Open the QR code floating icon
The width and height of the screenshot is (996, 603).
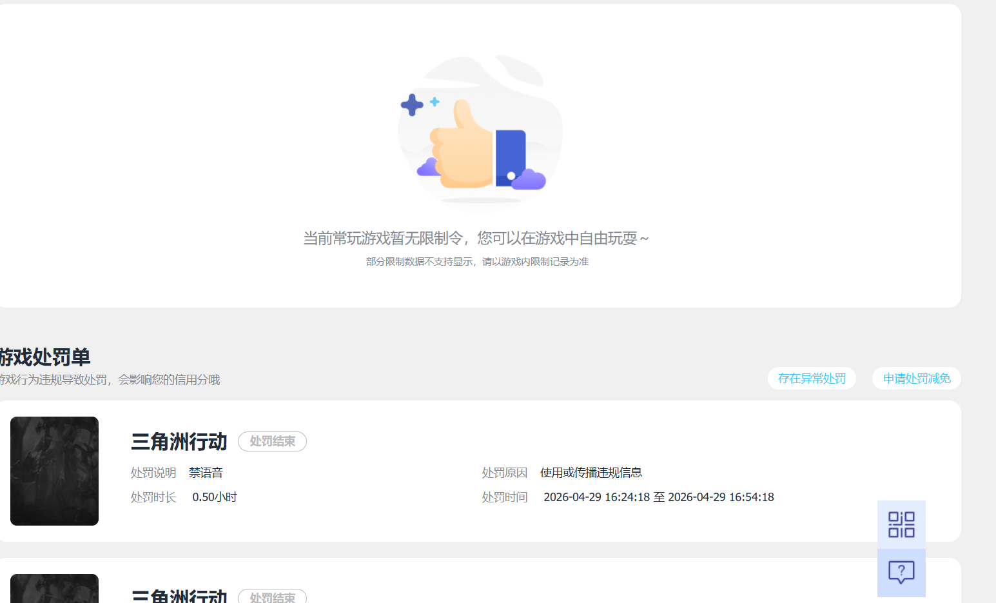(x=901, y=524)
